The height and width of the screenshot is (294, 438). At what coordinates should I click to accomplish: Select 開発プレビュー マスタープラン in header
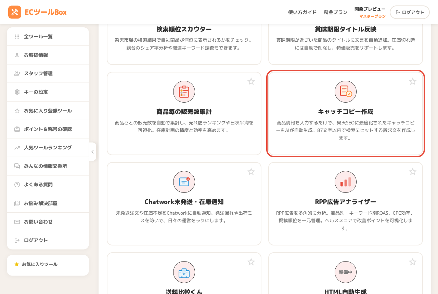coord(370,12)
